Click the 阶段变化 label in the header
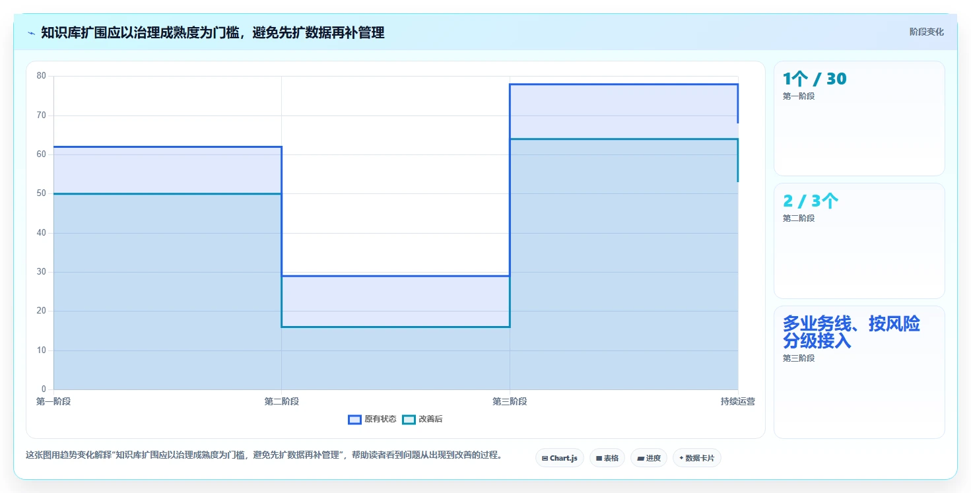 click(x=926, y=32)
